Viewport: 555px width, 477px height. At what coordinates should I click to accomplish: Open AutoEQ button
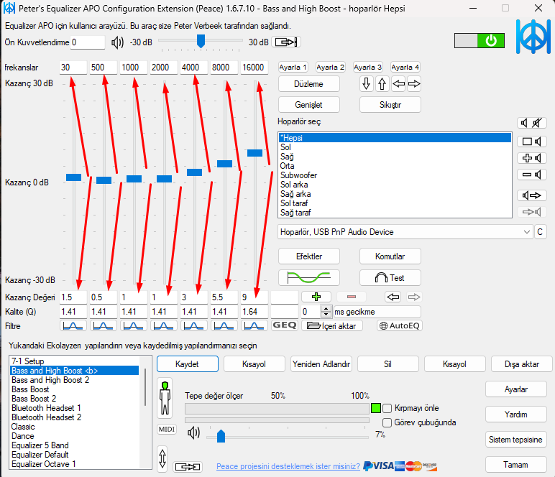(x=400, y=325)
